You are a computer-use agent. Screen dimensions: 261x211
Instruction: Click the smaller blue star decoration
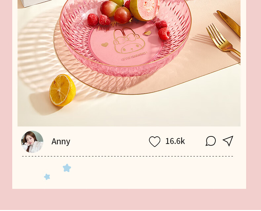[47, 177]
